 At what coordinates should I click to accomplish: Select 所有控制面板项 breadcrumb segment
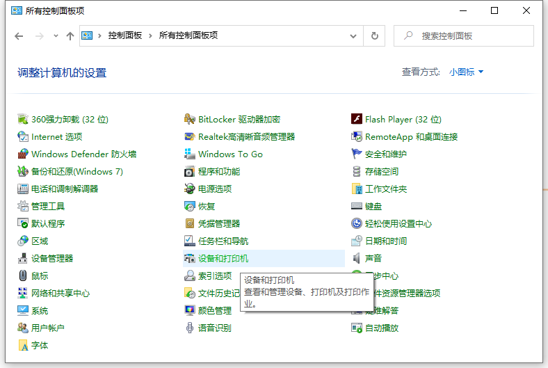pyautogui.click(x=188, y=36)
